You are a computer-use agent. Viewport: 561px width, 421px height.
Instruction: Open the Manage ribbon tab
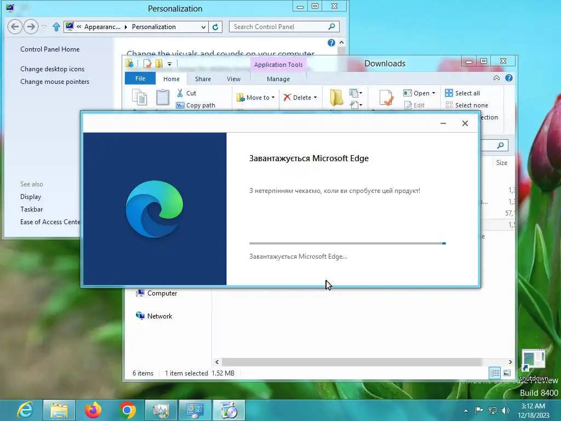[278, 79]
